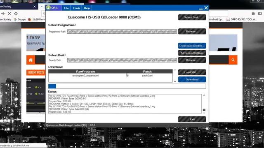Click the QFIL logo icon
Viewport: 264px width, 148px height.
pos(49,8)
